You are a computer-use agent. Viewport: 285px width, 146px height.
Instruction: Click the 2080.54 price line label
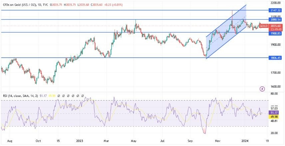pyautogui.click(x=275, y=19)
